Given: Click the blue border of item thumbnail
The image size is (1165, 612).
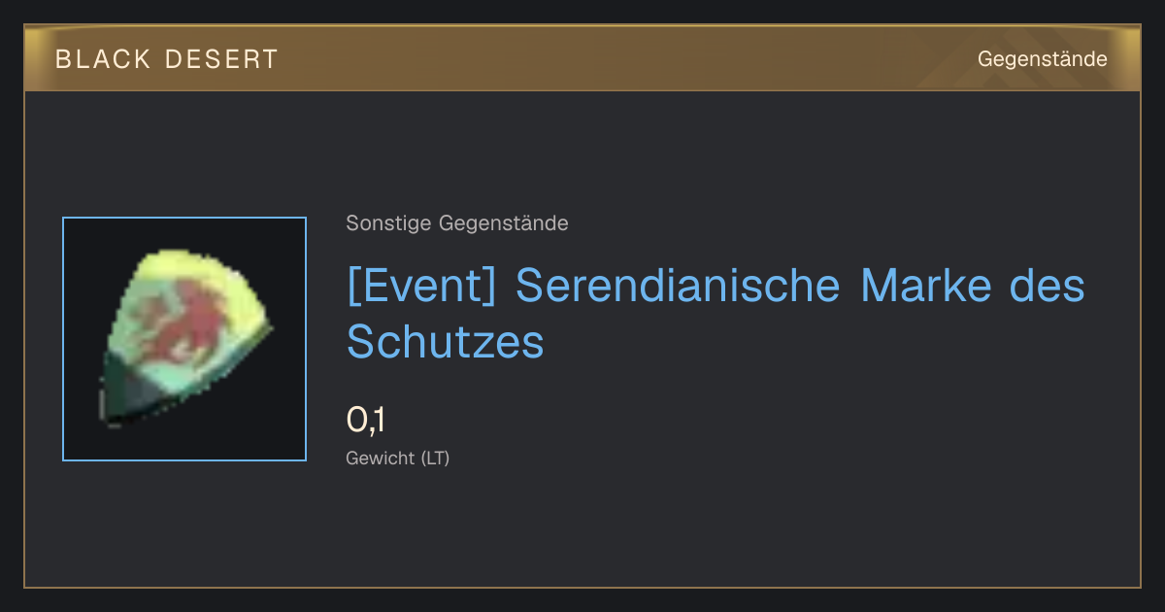Looking at the screenshot, I should (64, 339).
